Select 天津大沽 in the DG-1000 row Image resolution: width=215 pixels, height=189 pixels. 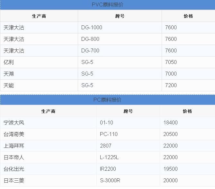point(39,27)
